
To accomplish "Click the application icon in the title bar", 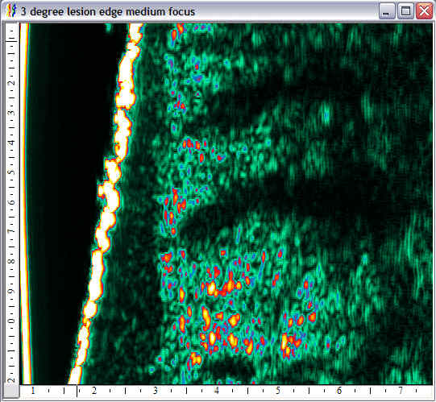I will [x=11, y=11].
